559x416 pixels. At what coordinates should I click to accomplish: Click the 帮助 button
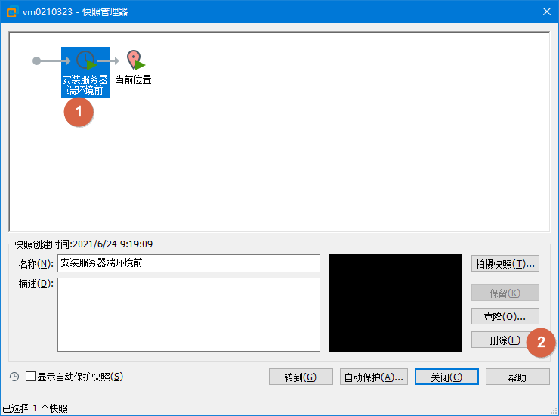click(517, 377)
